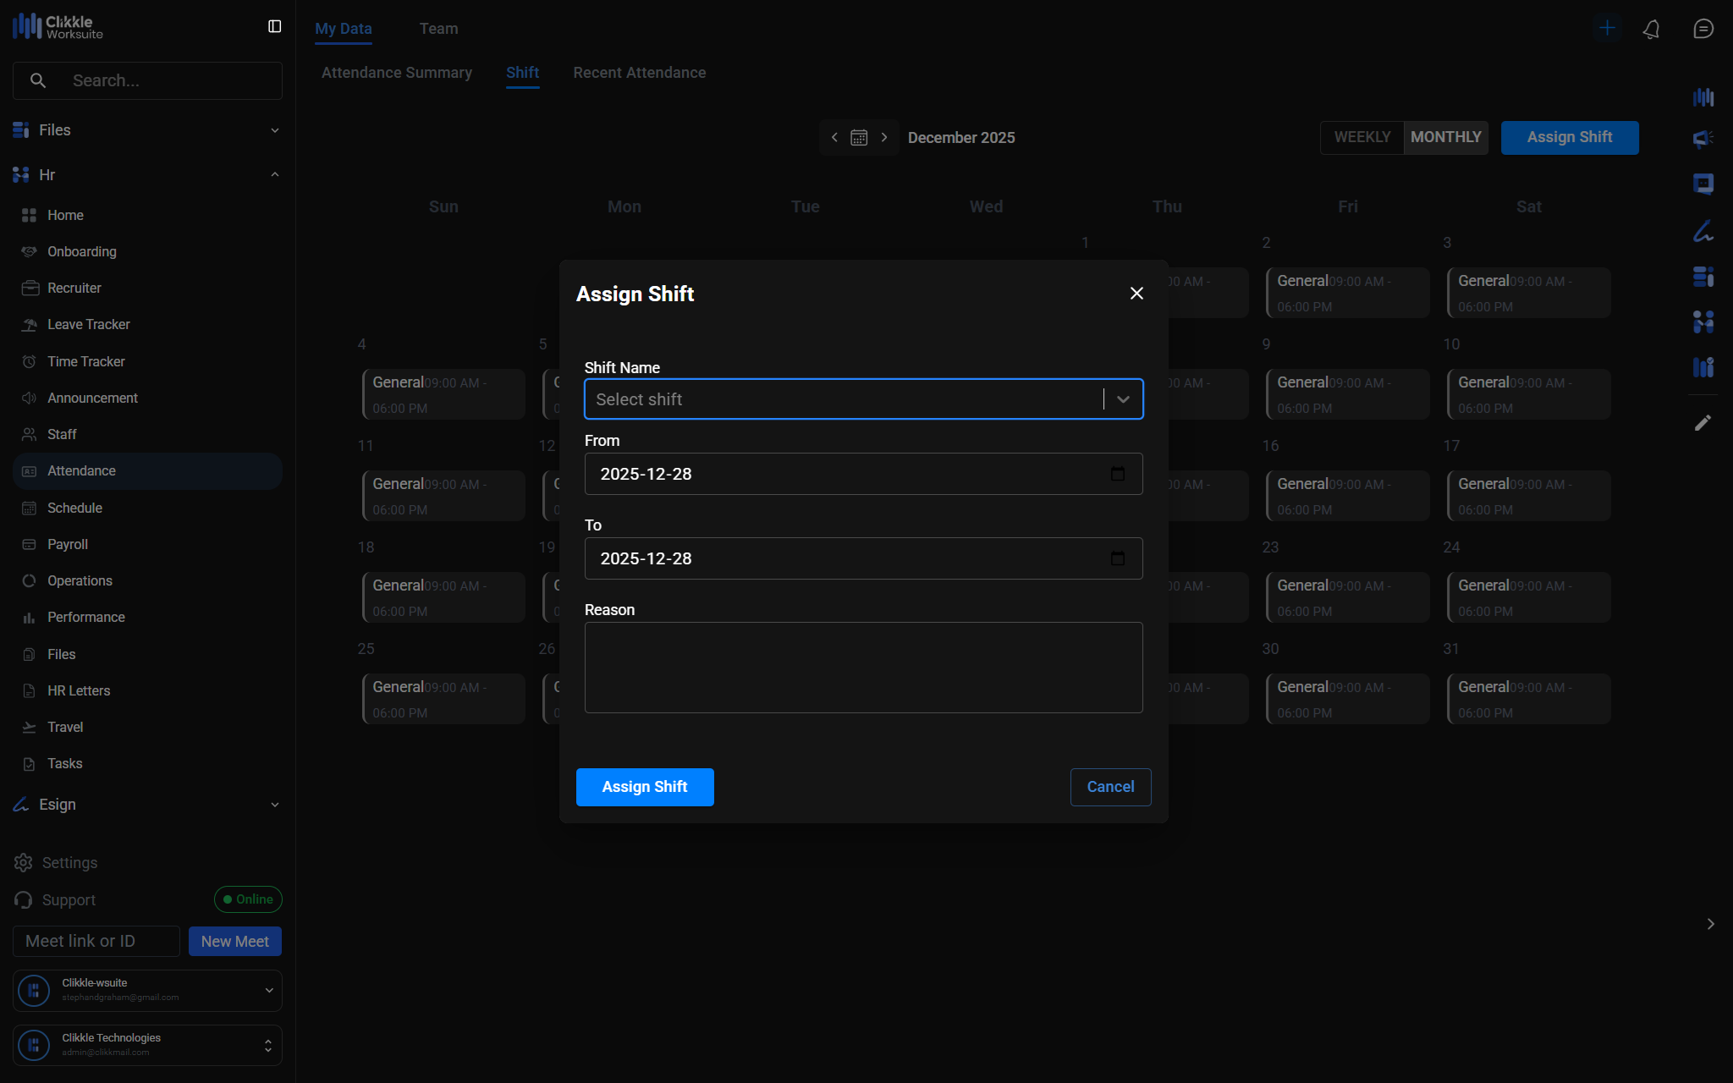Viewport: 1733px width, 1083px height.
Task: Open the chat messages icon
Action: [x=1703, y=29]
